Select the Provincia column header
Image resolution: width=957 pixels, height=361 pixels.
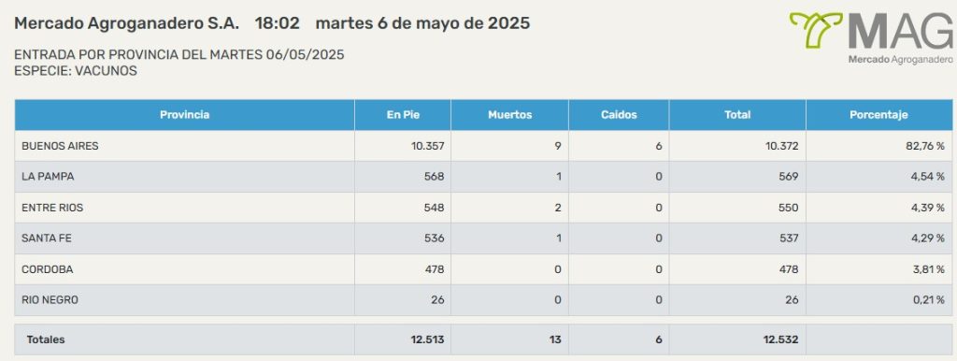pos(184,115)
